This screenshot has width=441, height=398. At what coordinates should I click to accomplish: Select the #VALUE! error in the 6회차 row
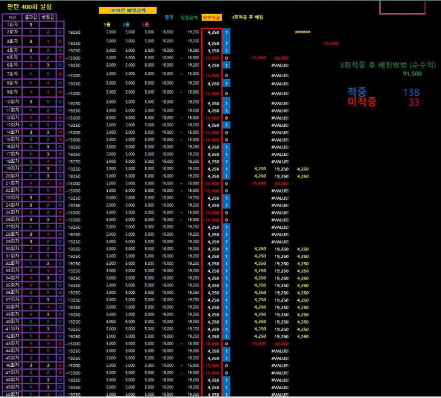280,66
